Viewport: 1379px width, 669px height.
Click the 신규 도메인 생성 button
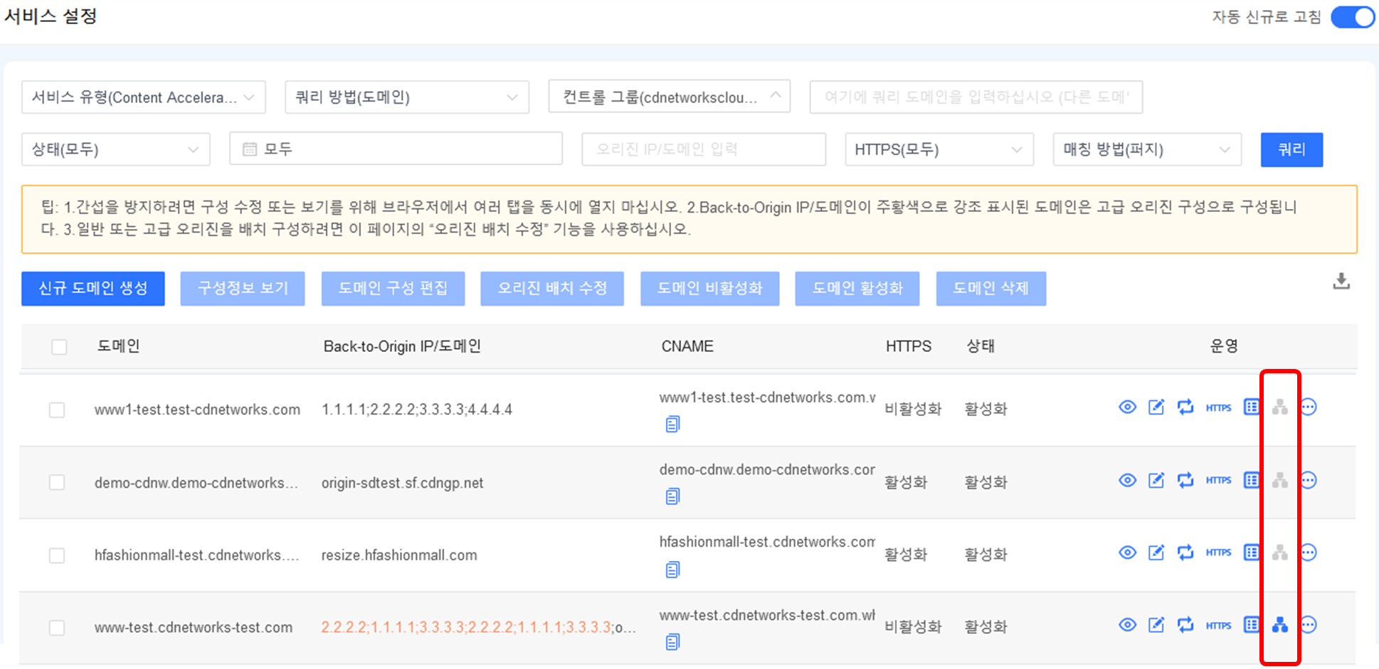[x=93, y=289]
